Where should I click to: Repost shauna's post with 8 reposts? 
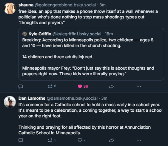point(52,86)
